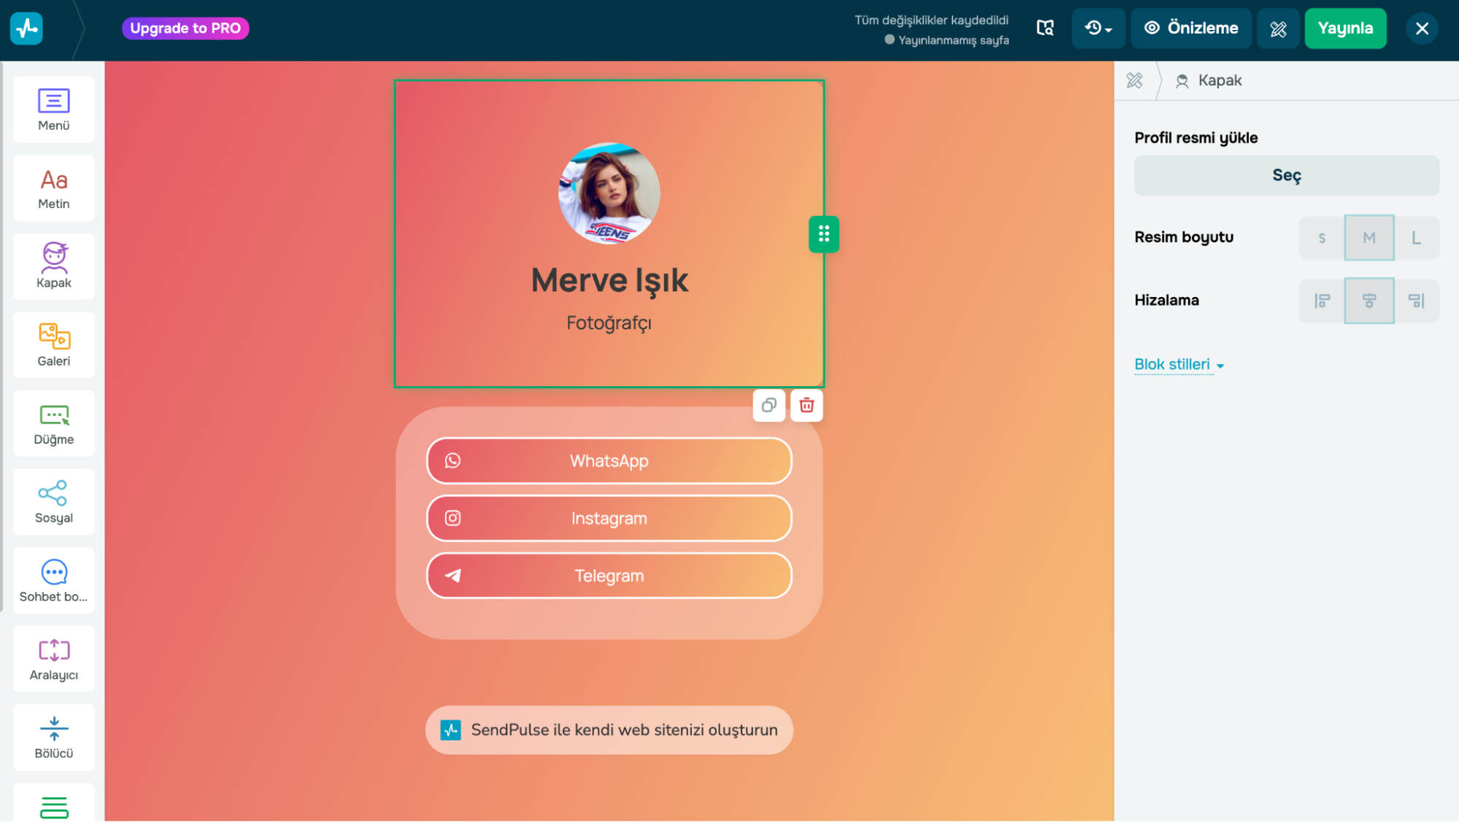Select the Aralayıcı spacer icon
This screenshot has width=1459, height=822.
(x=53, y=658)
